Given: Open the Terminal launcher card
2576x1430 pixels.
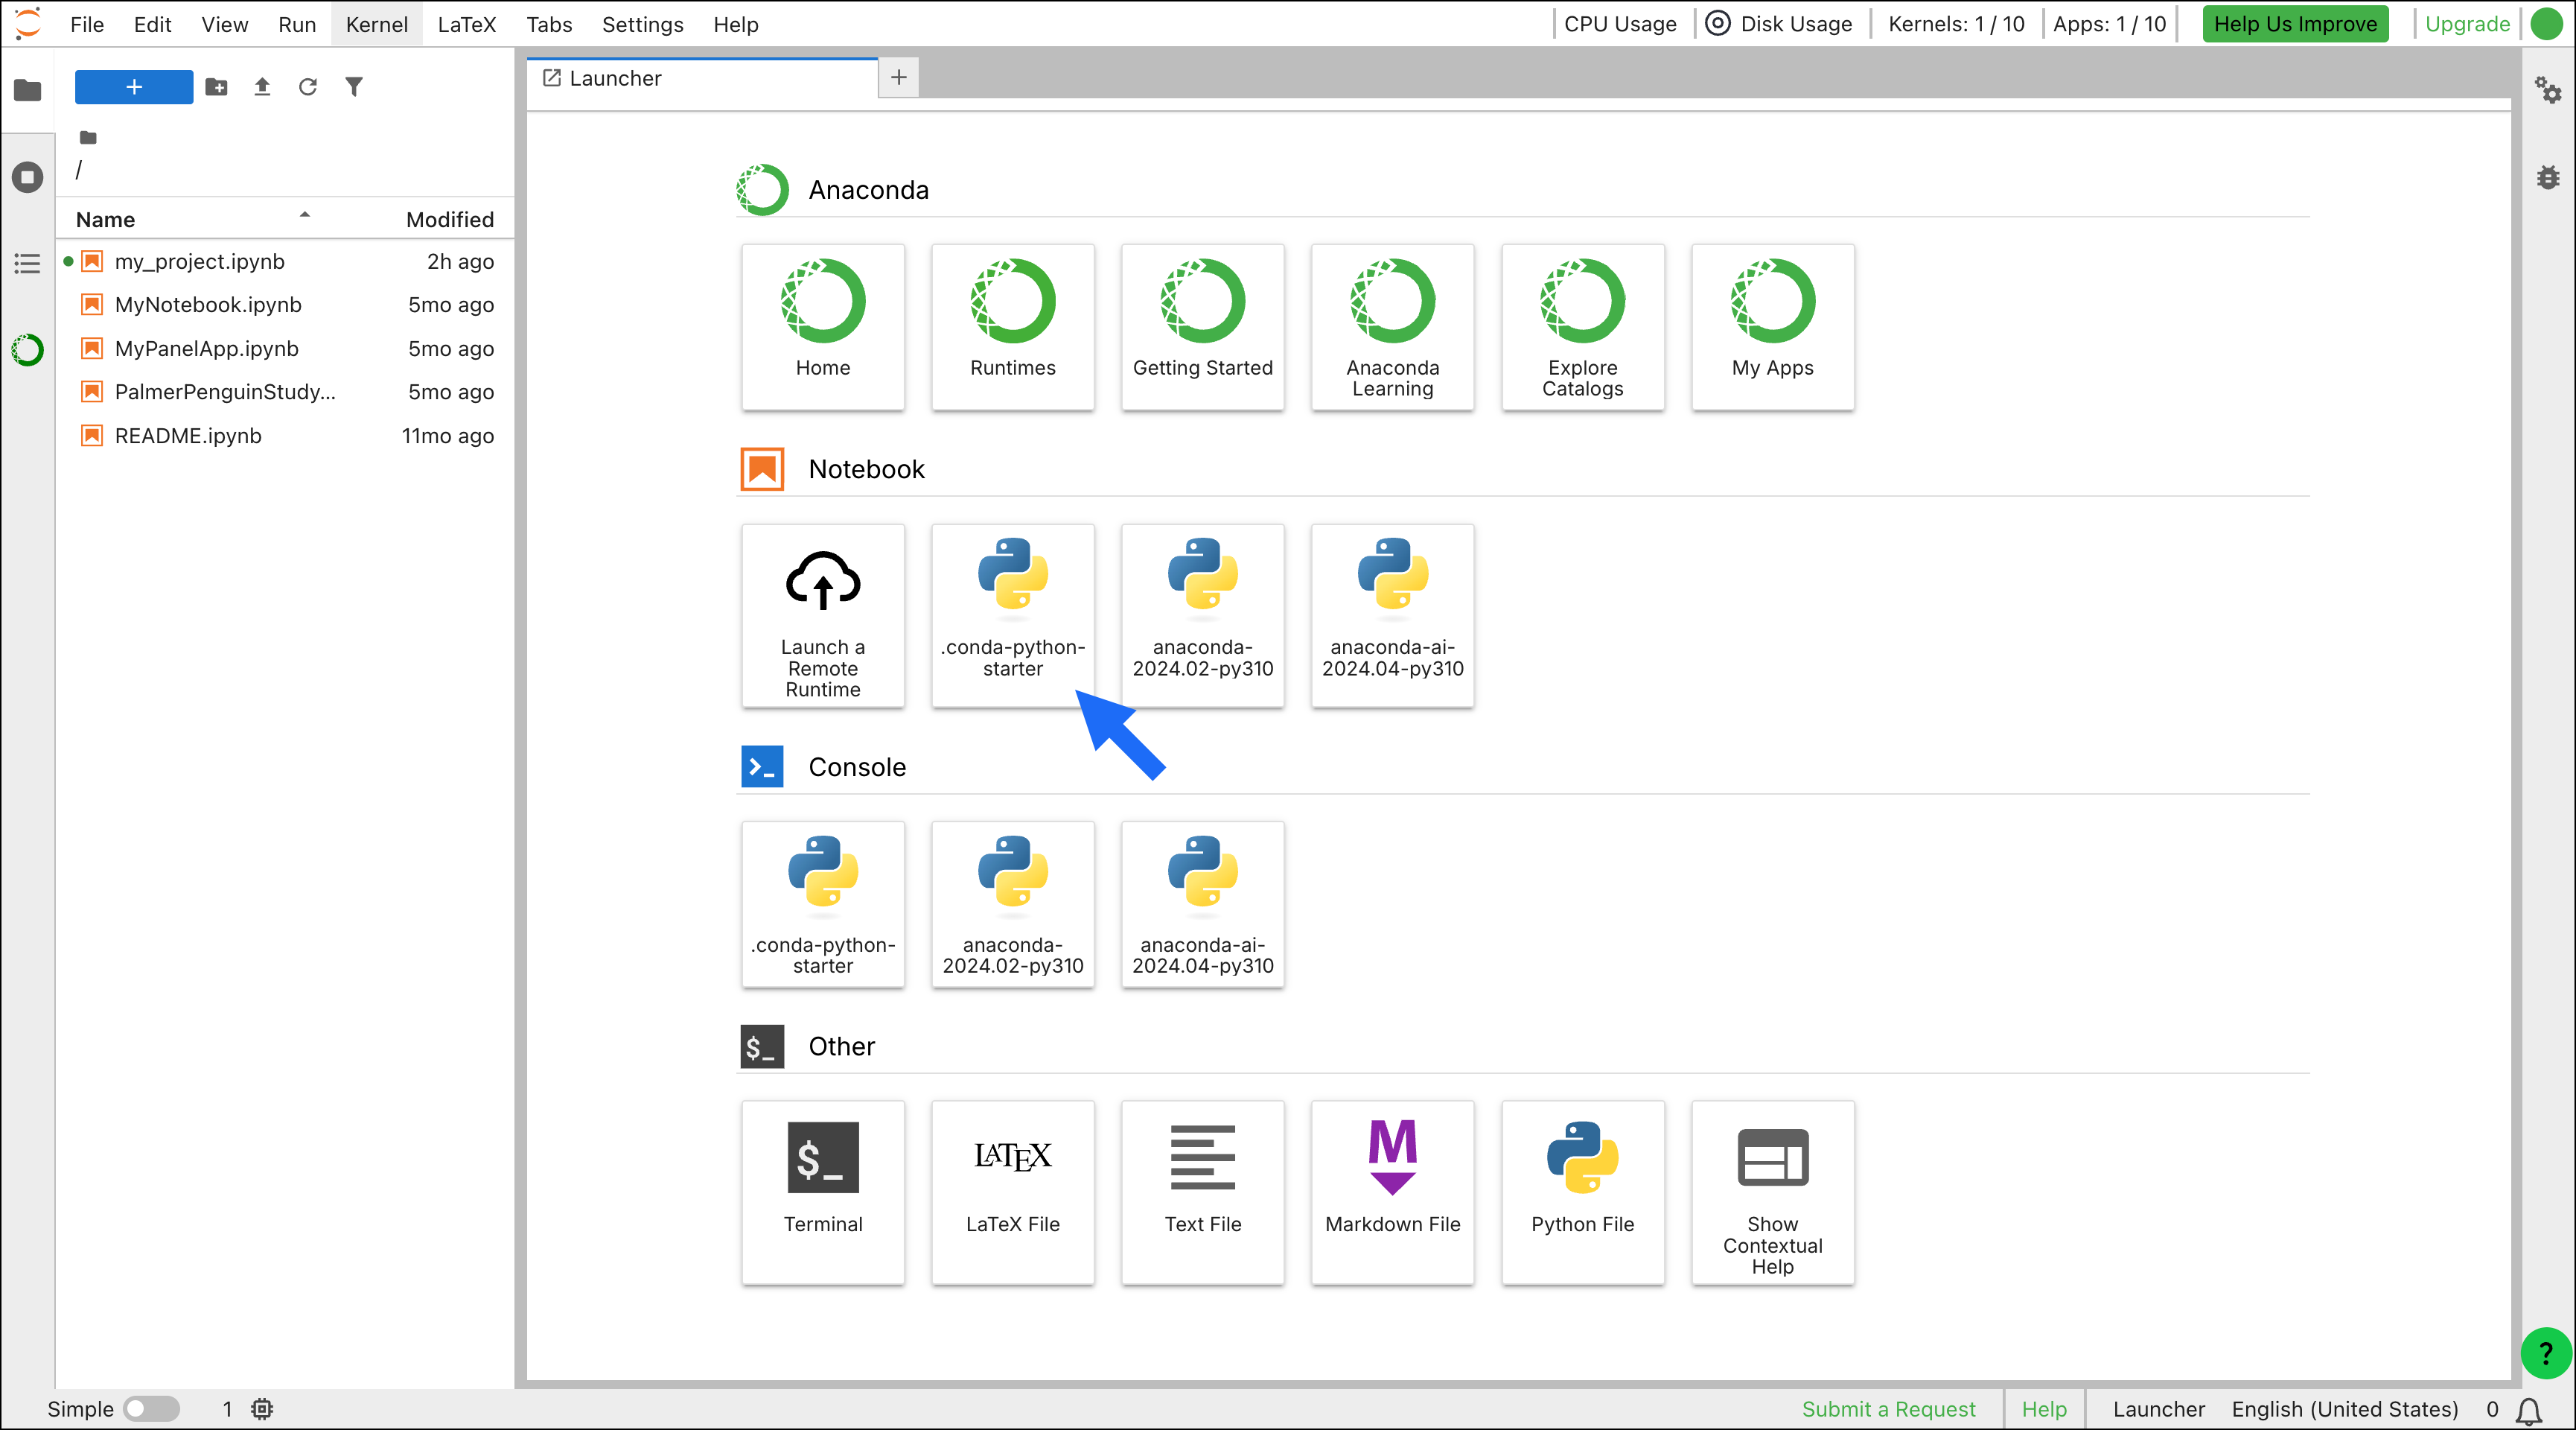Looking at the screenshot, I should click(x=822, y=1191).
